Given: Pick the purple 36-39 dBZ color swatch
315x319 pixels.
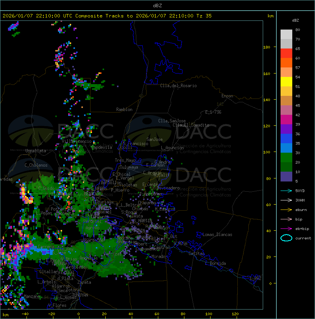Looking at the screenshot, I should (x=286, y=129).
